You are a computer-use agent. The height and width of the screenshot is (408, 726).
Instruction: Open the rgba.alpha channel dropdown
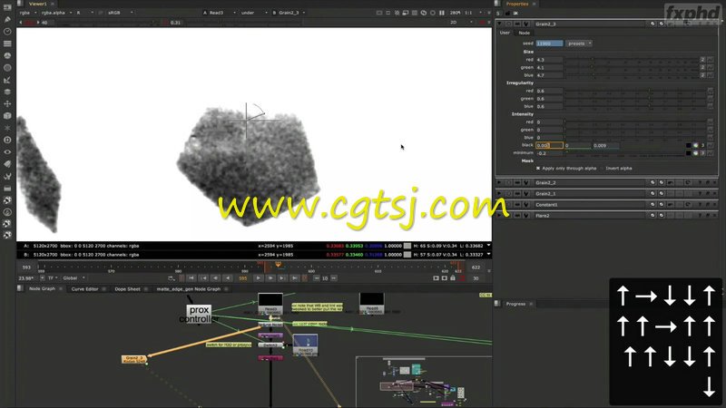(56, 13)
